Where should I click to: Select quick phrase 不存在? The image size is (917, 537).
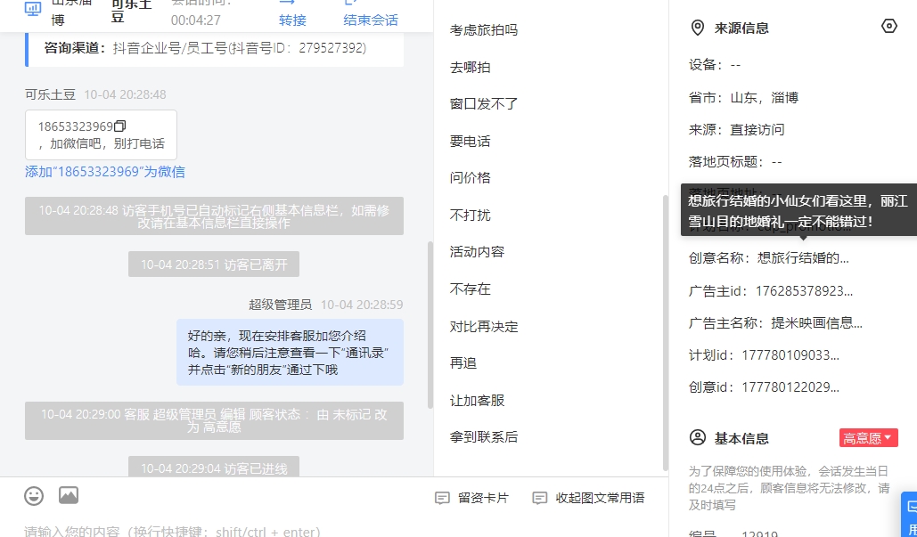(x=471, y=289)
